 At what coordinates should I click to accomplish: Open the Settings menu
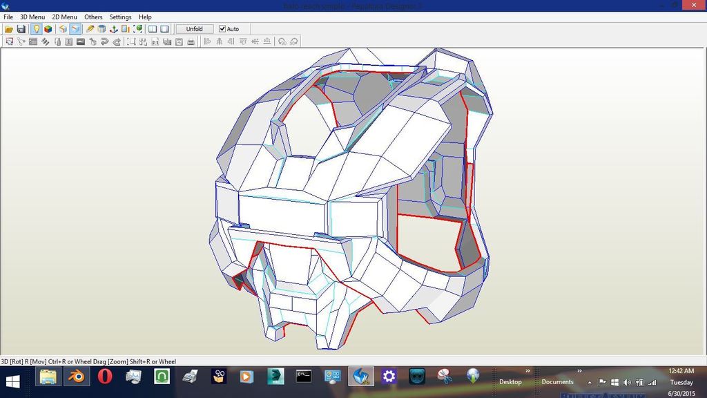(120, 17)
